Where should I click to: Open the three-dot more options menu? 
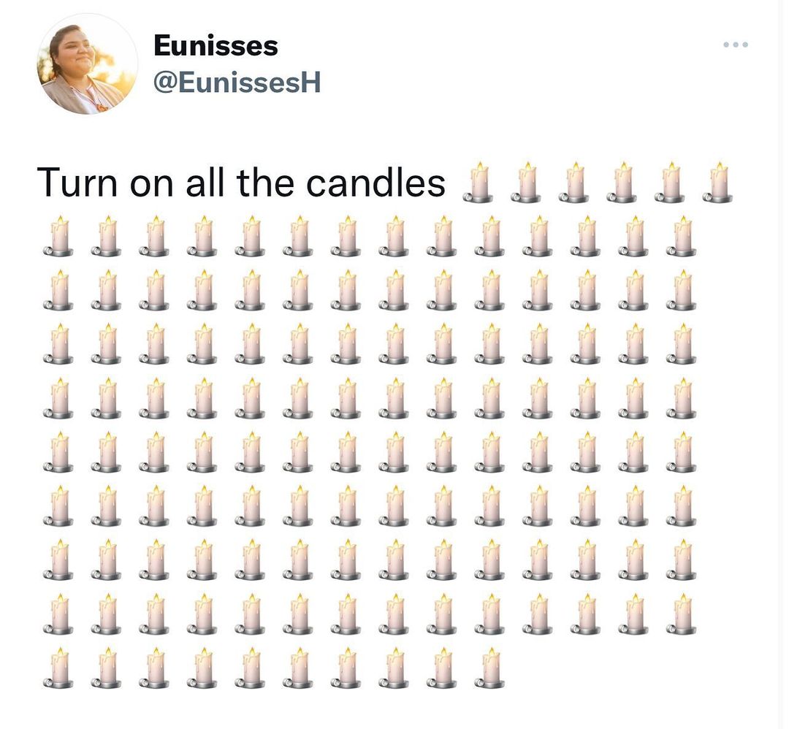[x=735, y=45]
